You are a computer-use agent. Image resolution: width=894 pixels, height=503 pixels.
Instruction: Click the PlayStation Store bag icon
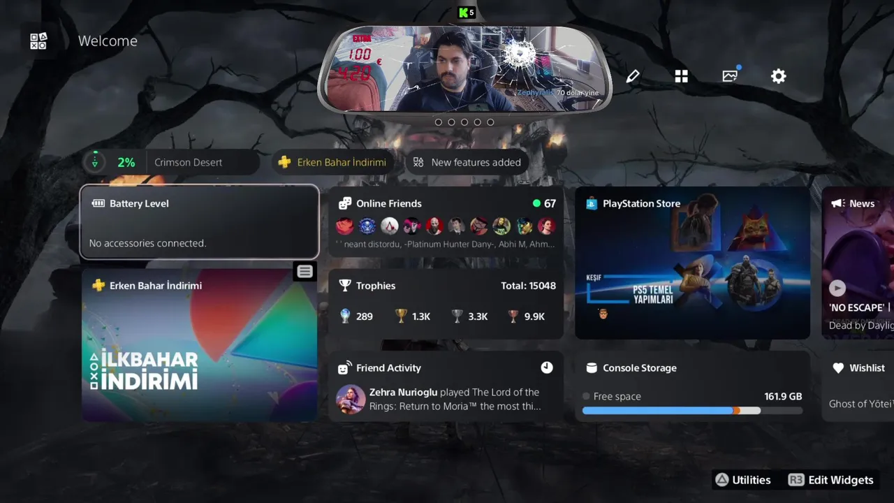coord(592,203)
